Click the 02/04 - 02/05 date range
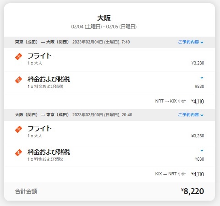 pos(104,27)
